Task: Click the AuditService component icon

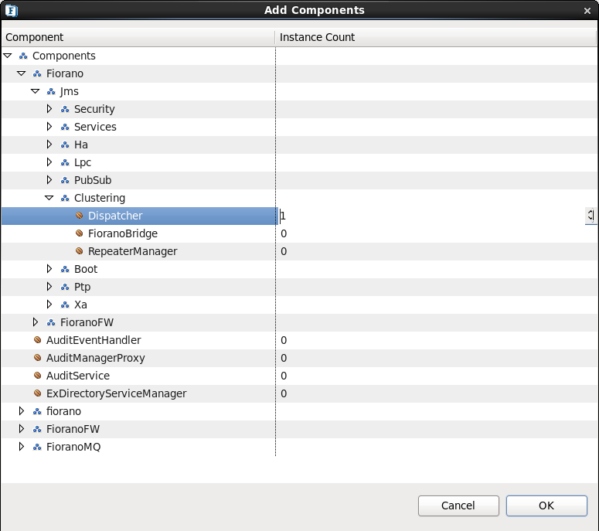Action: (x=37, y=376)
